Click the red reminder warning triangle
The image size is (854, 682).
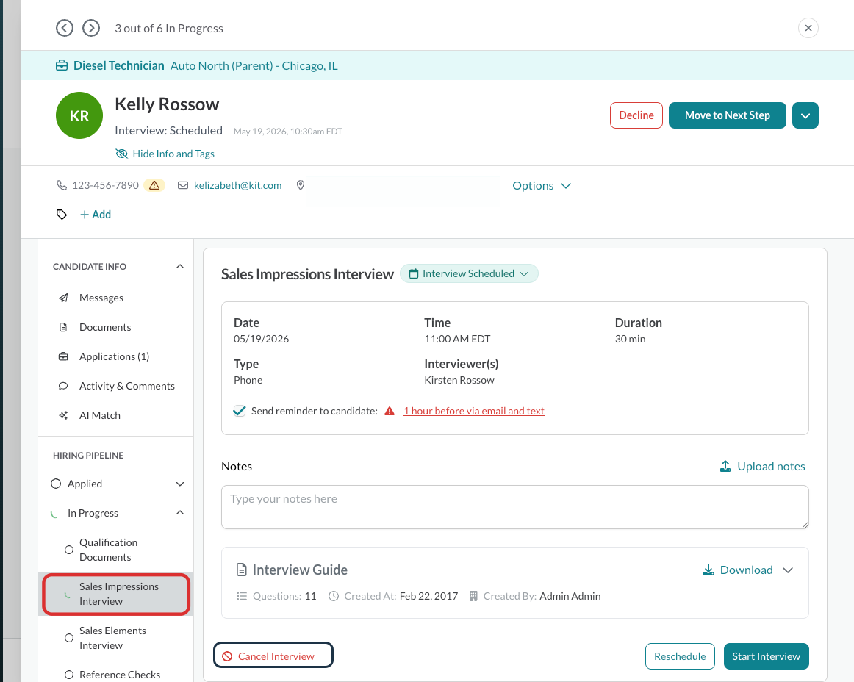pos(390,412)
